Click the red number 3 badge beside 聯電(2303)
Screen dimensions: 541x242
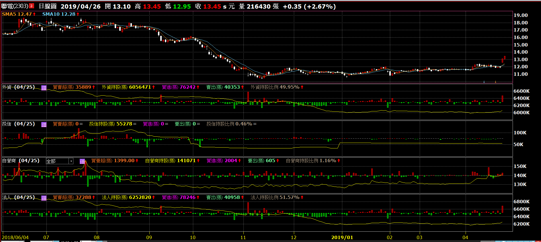pyautogui.click(x=32, y=6)
